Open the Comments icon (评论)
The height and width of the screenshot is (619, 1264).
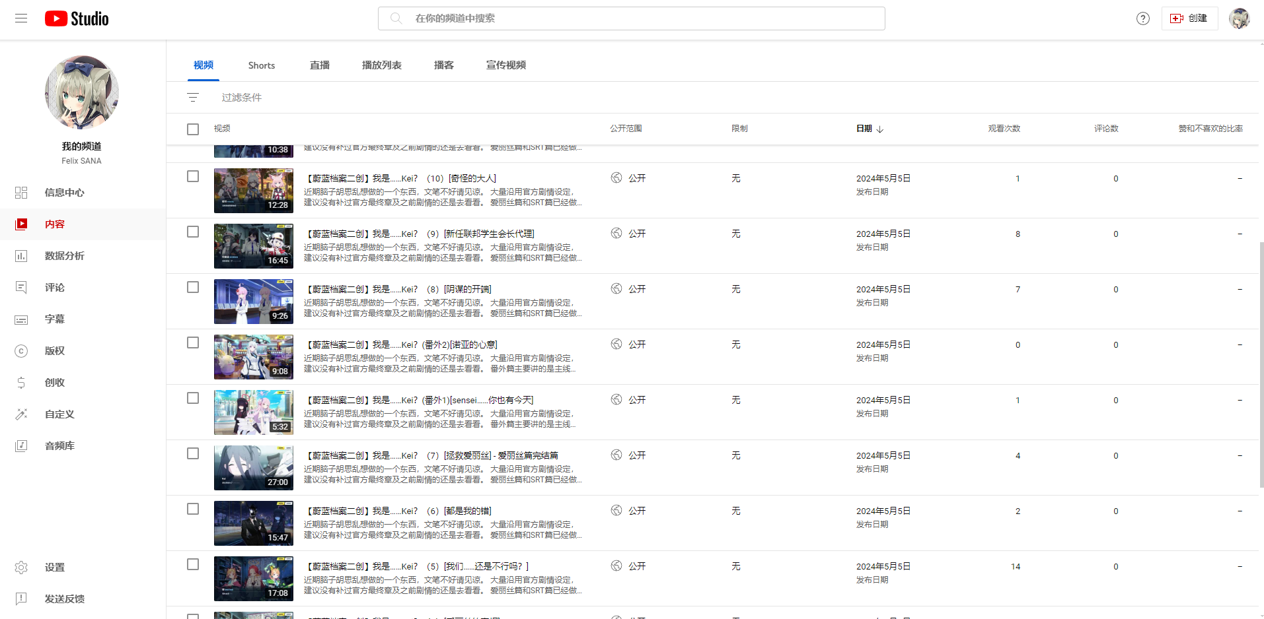pos(21,288)
